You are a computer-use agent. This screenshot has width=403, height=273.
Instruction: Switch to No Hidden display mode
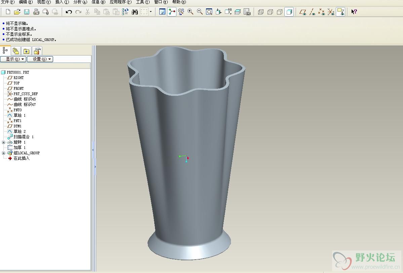280,11
